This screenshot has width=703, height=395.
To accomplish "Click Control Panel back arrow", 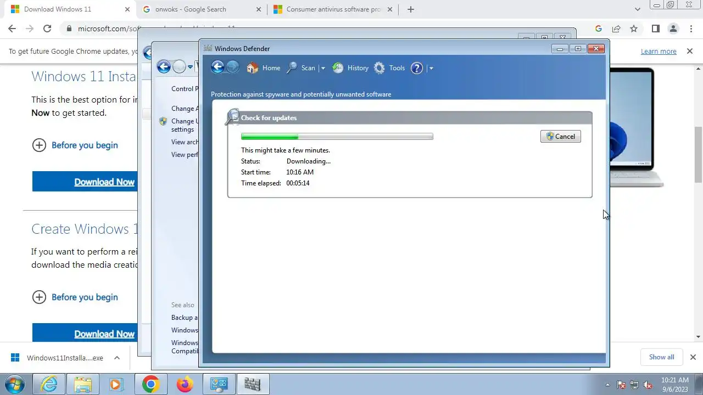I will pos(164,67).
